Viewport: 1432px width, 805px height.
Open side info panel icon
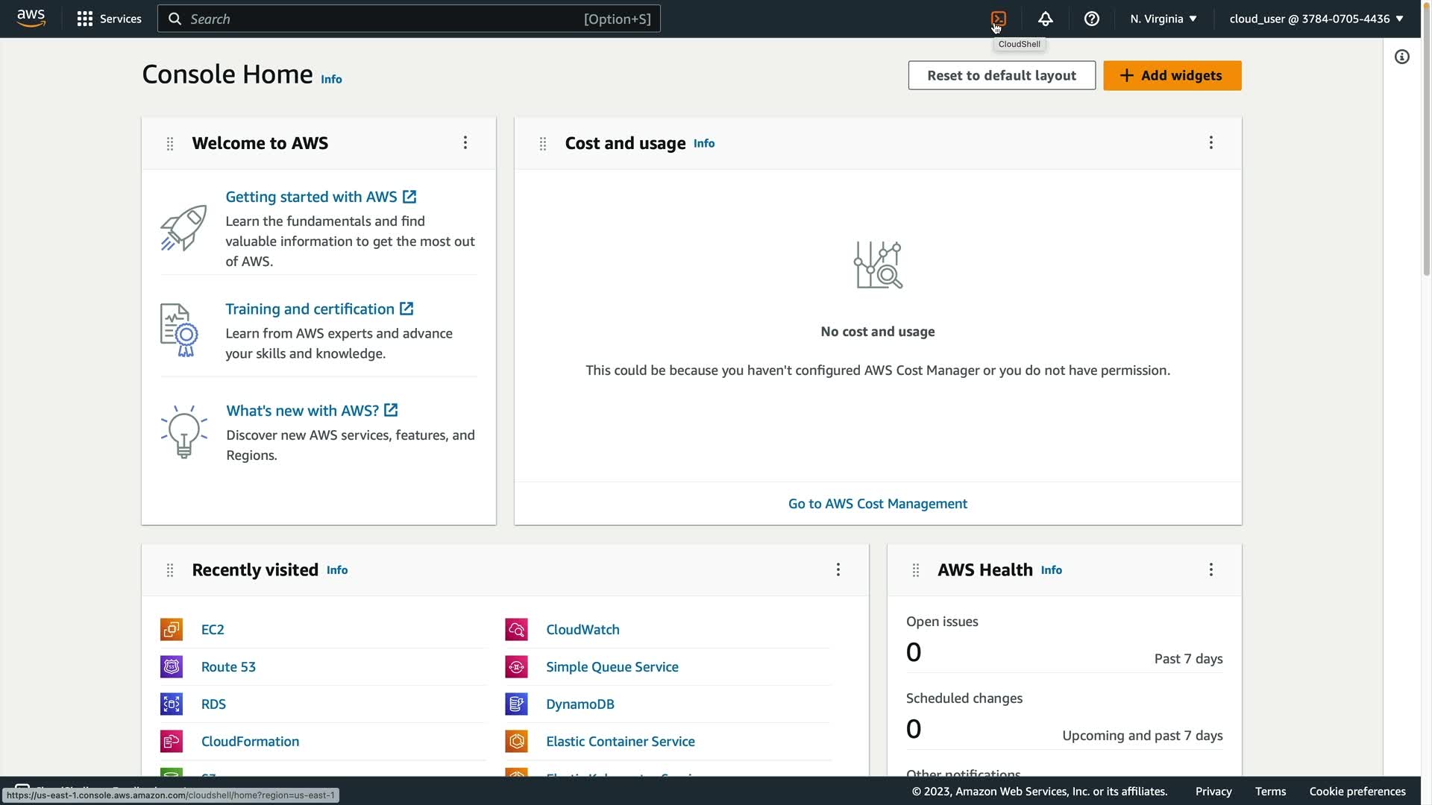[1402, 57]
